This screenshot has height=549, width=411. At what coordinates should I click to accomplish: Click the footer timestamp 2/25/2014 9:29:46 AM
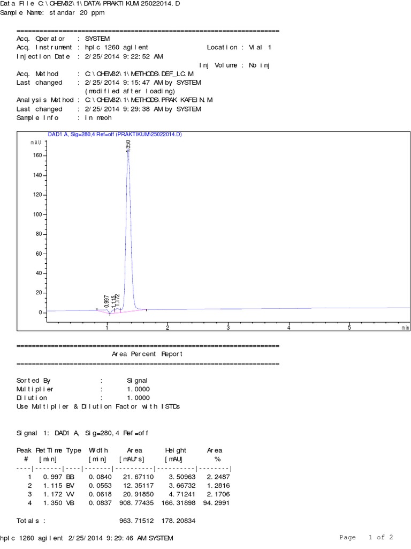pos(106,538)
